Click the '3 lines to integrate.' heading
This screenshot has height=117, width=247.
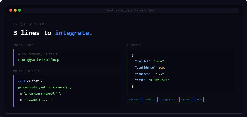[53, 33]
